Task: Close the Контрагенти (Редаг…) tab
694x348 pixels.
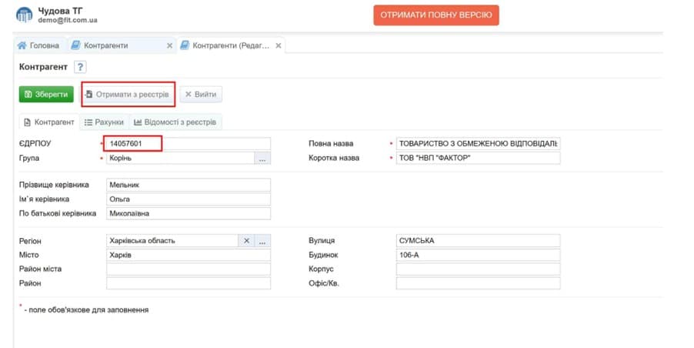Action: click(x=279, y=45)
